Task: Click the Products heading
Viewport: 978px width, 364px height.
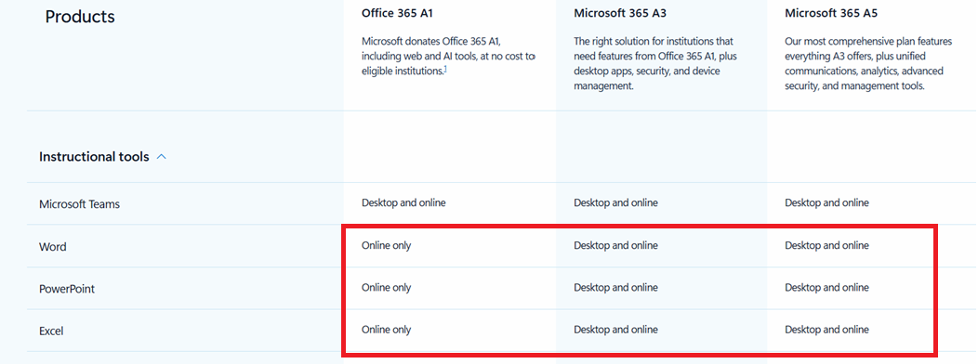Action: pos(80,17)
